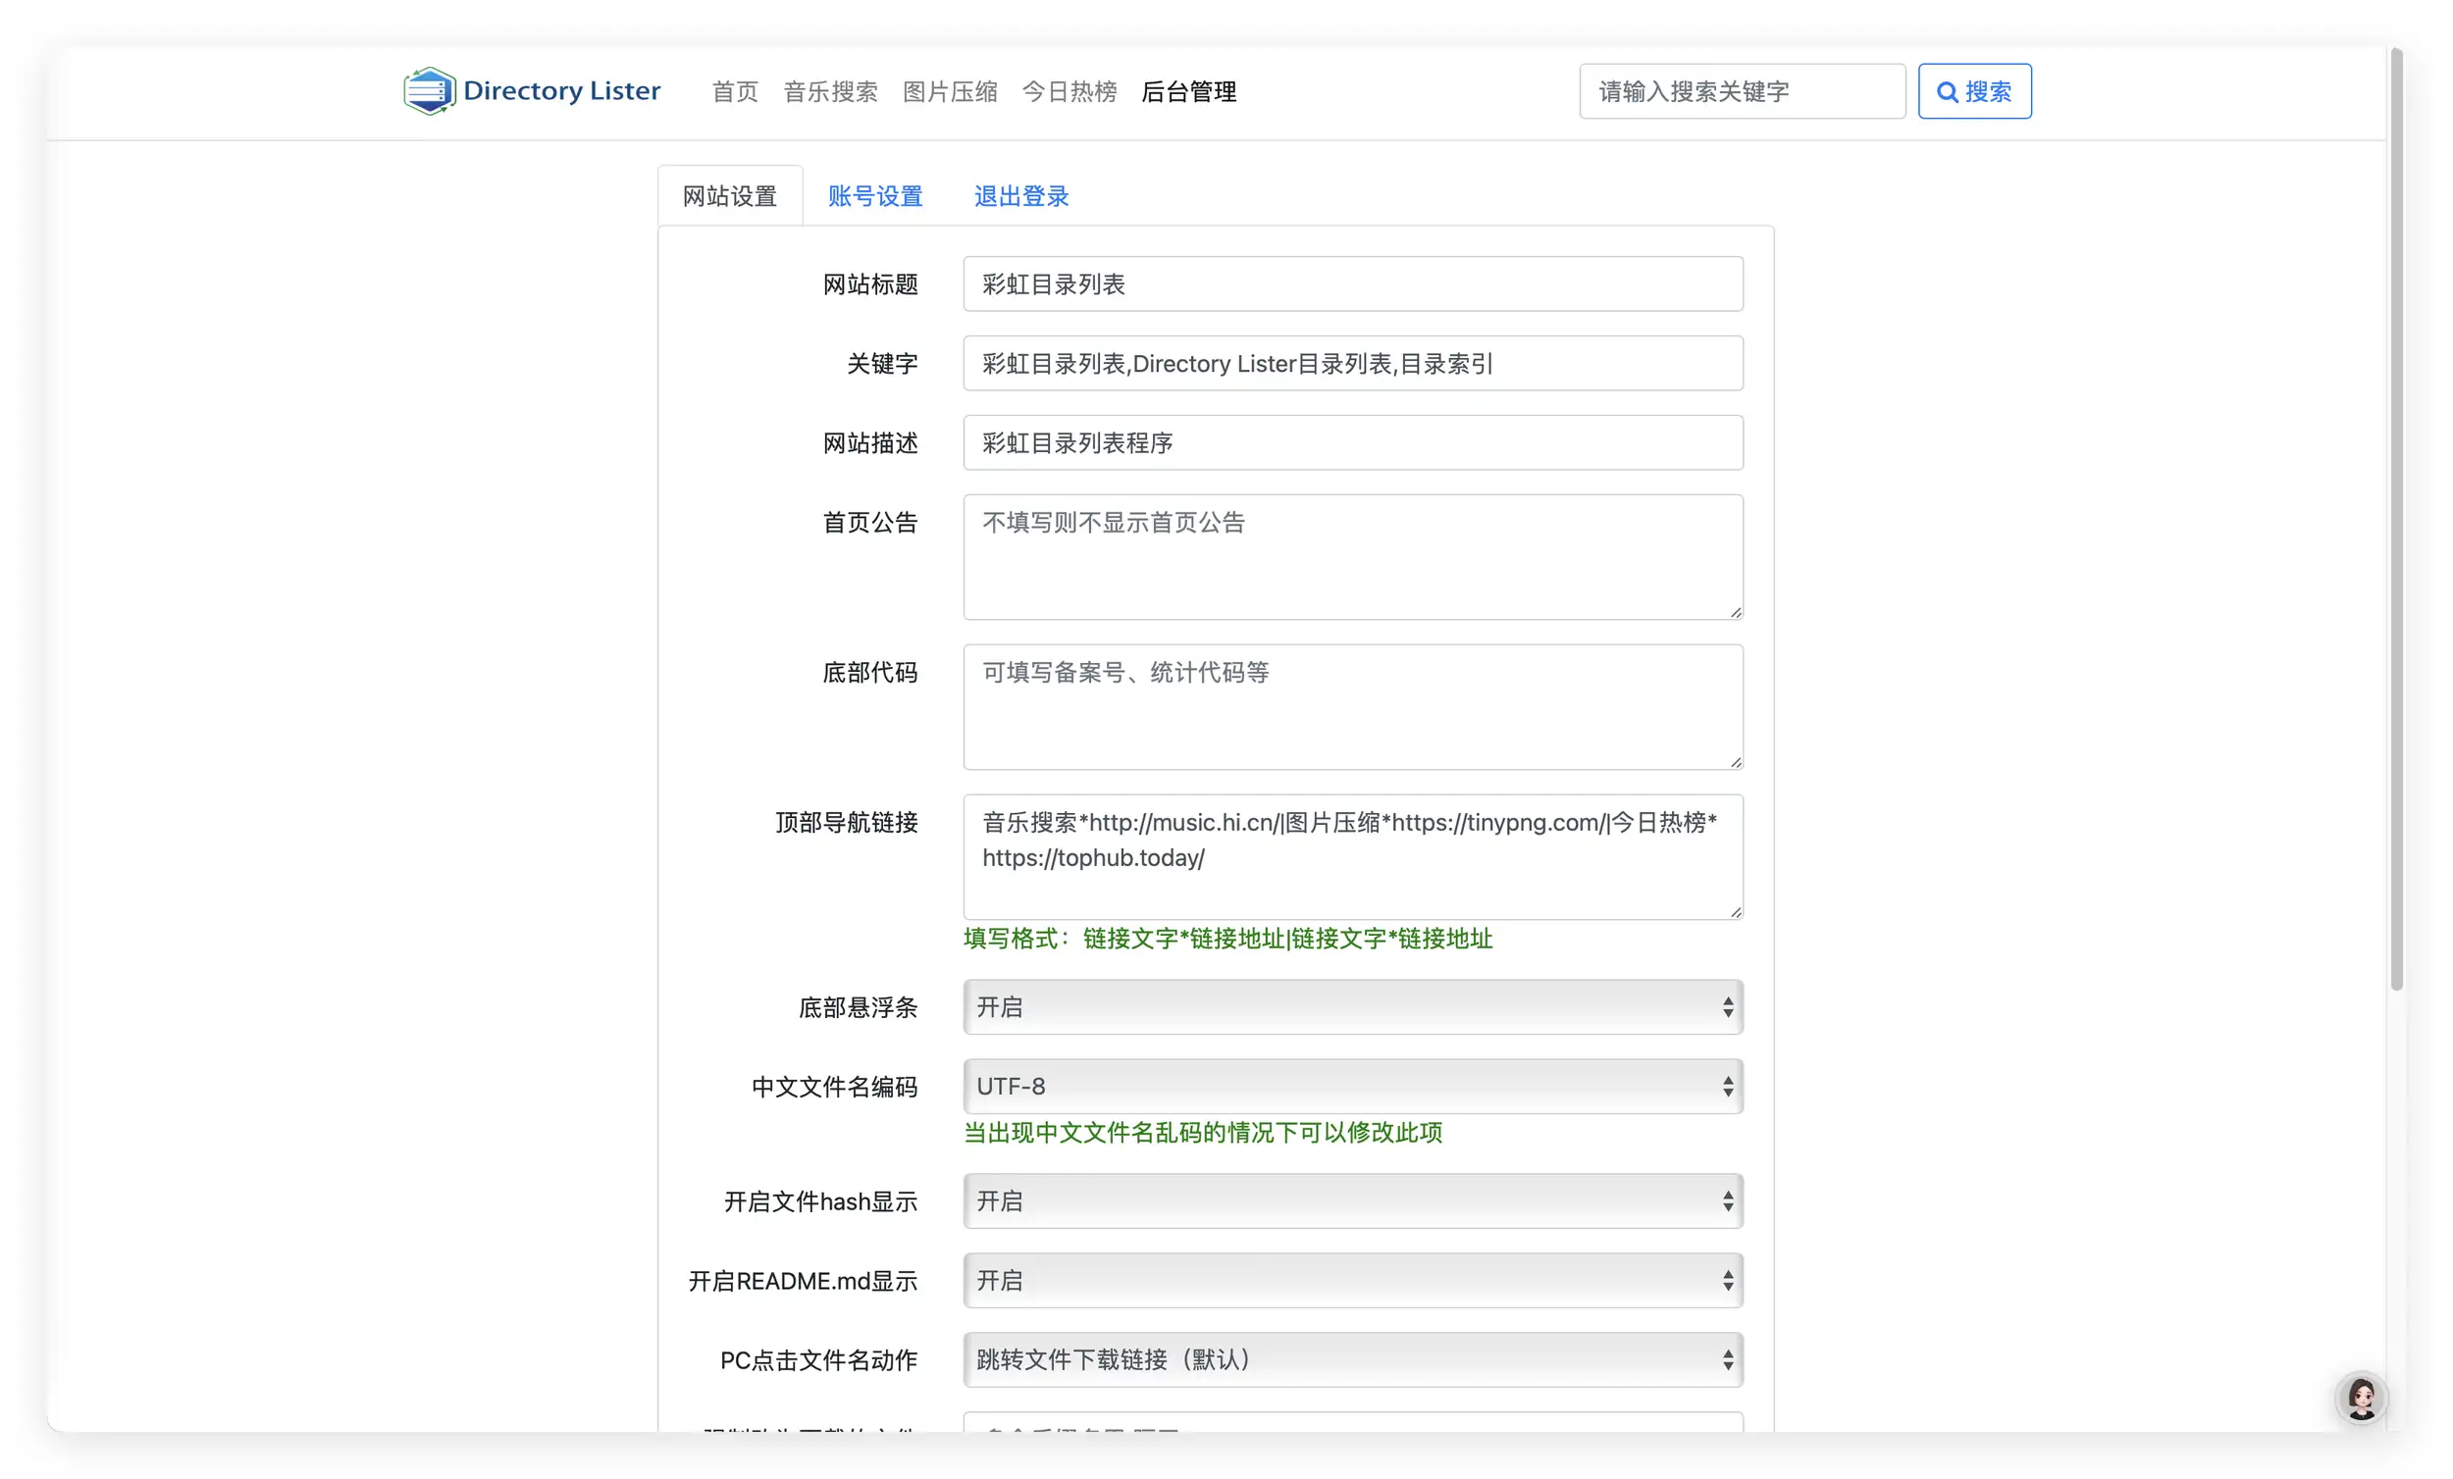Open the PC点击文件名动作 dropdown

click(1351, 1359)
